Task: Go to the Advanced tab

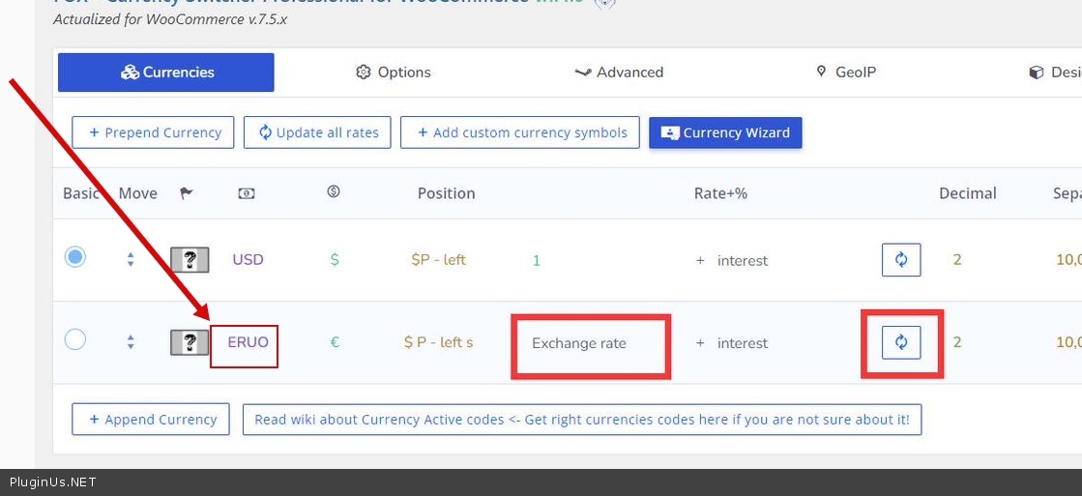Action: 619,73
